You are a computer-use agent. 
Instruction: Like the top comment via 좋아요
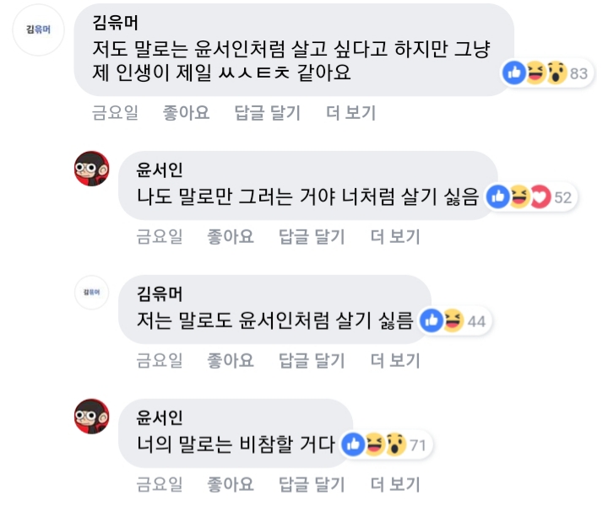click(x=186, y=113)
